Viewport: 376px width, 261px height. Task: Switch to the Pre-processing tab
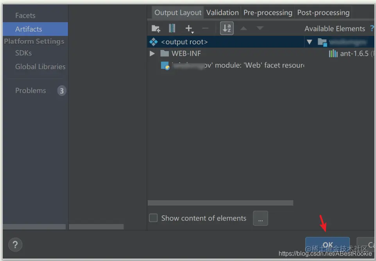[268, 12]
